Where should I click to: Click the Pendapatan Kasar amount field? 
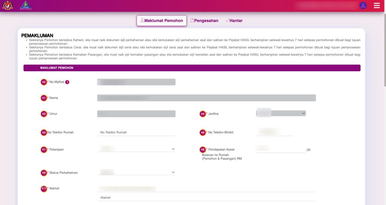click(x=280, y=149)
